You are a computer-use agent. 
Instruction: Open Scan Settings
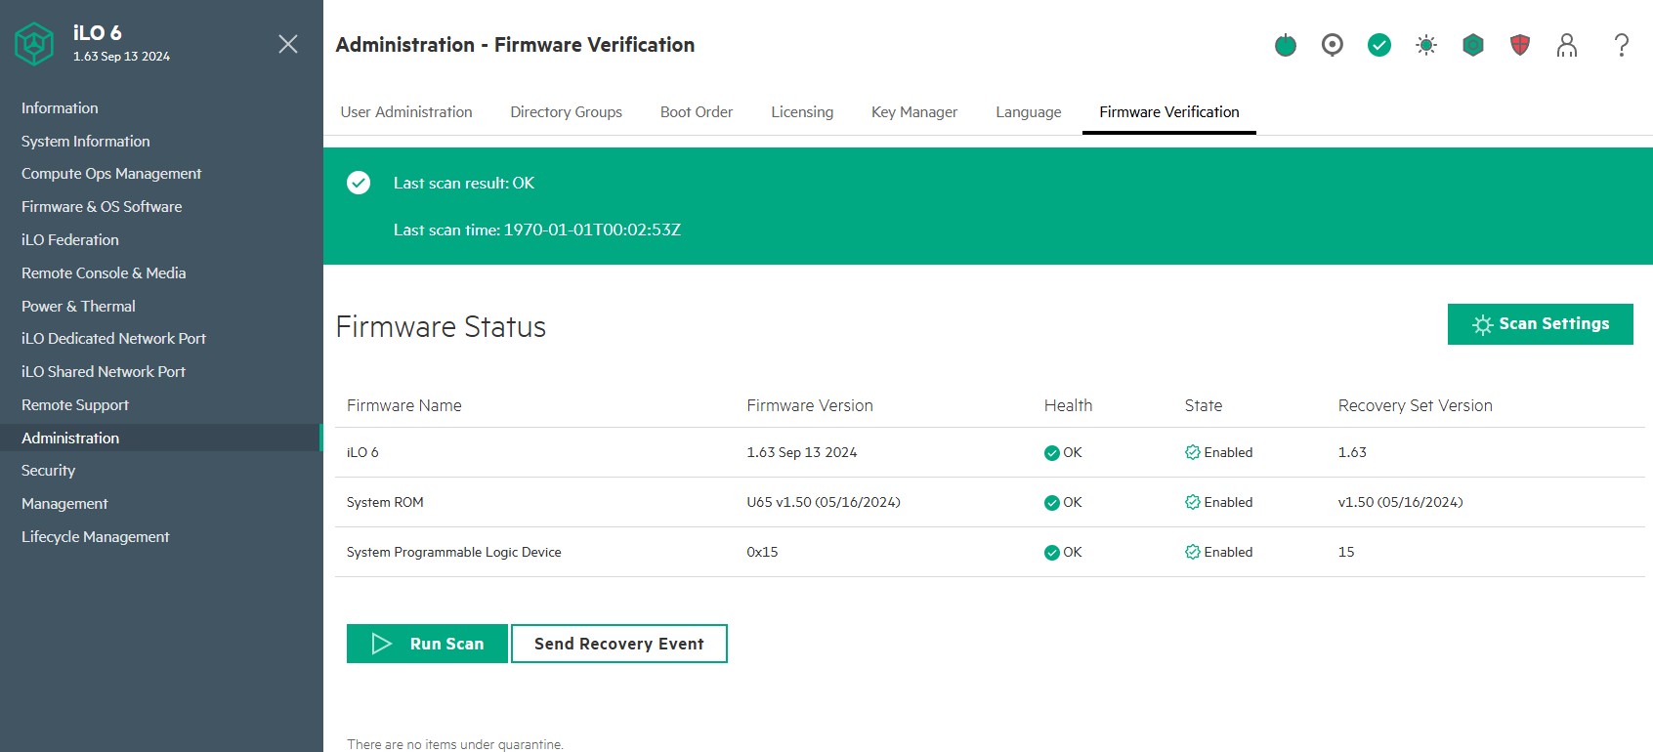[x=1541, y=324]
